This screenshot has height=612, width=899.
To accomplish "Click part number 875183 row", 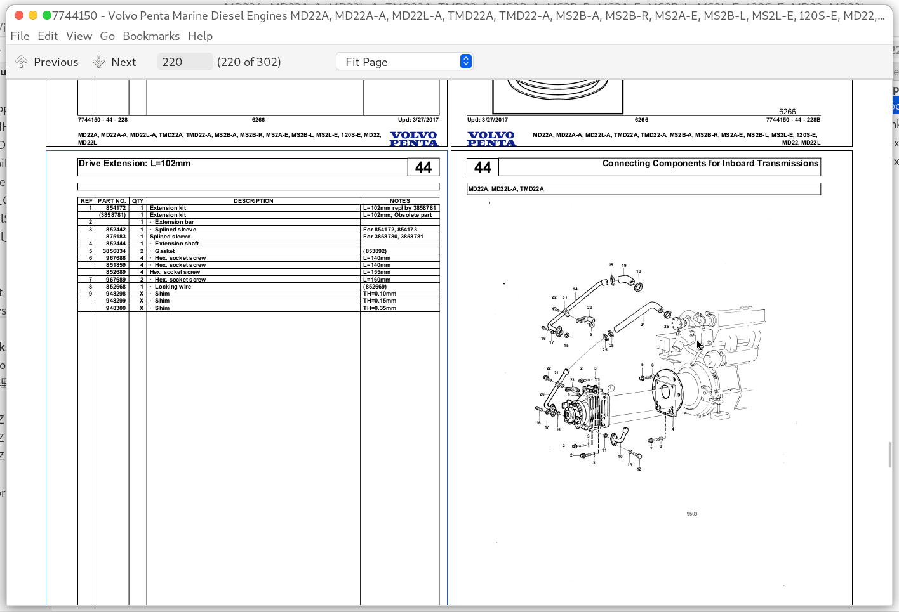I will pos(258,237).
